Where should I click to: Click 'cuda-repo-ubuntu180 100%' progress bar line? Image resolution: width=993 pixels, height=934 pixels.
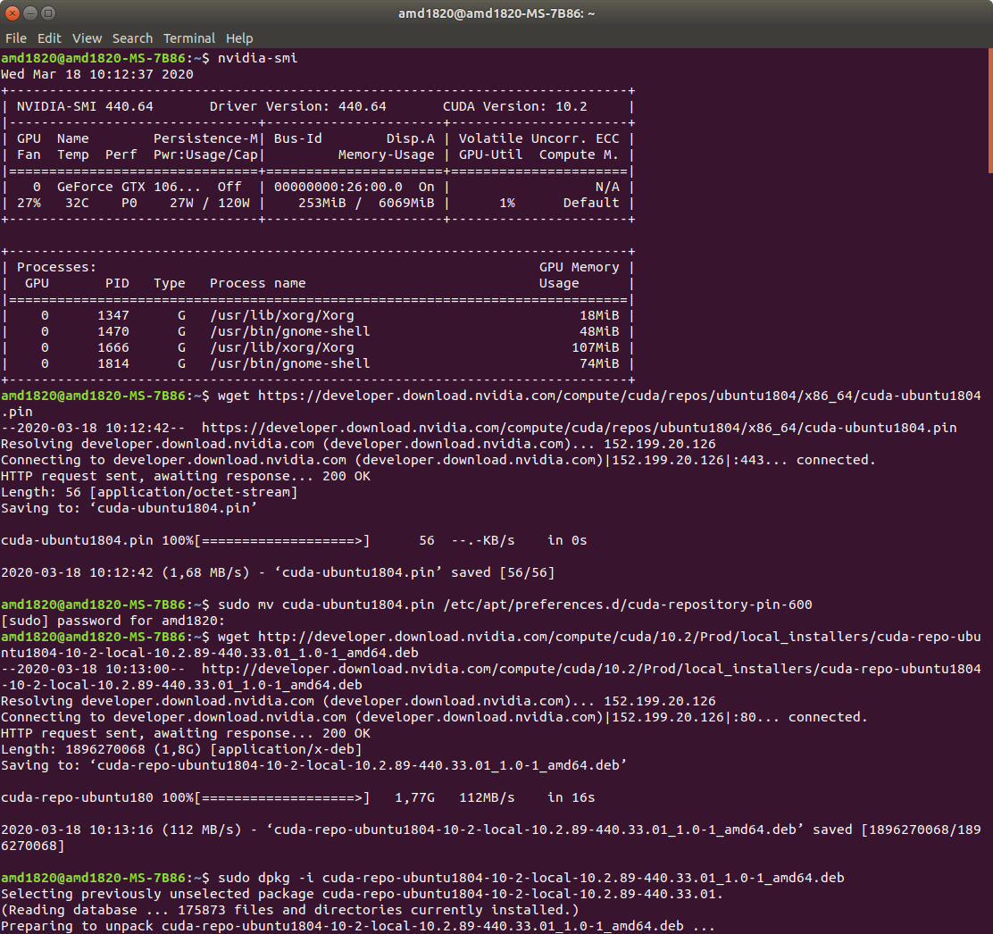coord(297,797)
